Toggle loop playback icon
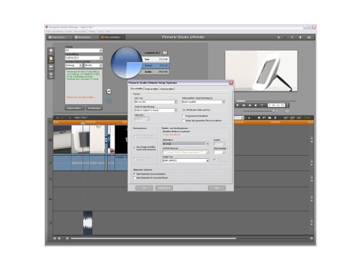This screenshot has width=362, height=271. pos(262,105)
